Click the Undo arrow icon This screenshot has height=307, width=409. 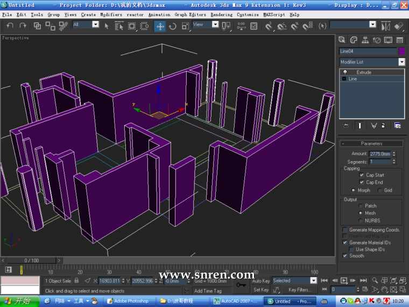(x=10, y=25)
